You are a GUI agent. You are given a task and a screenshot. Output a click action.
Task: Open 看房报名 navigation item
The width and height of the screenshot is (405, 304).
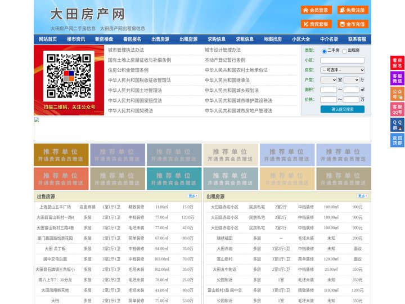(x=132, y=39)
